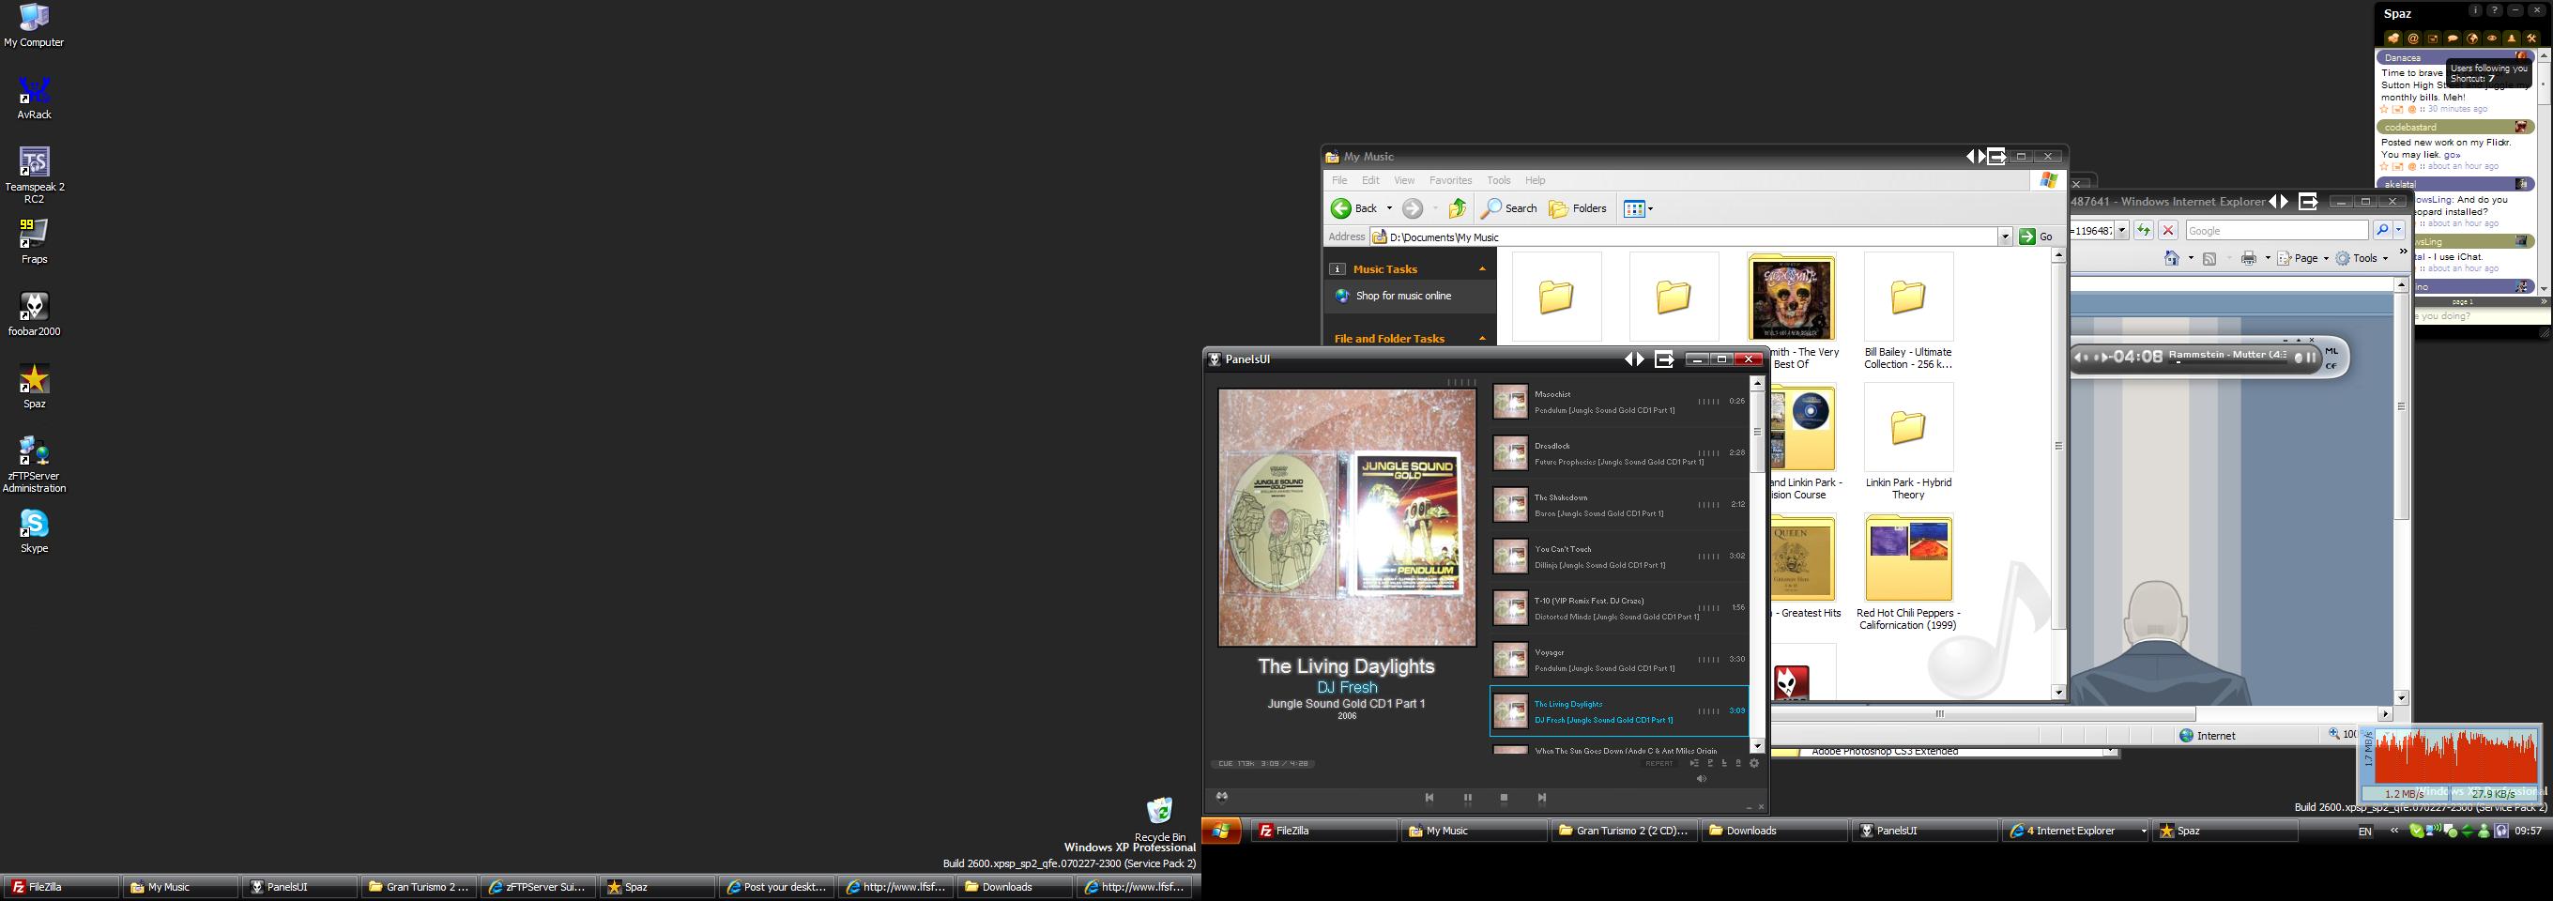2553x901 pixels.
Task: Open File menu in My Music window
Action: (1339, 180)
